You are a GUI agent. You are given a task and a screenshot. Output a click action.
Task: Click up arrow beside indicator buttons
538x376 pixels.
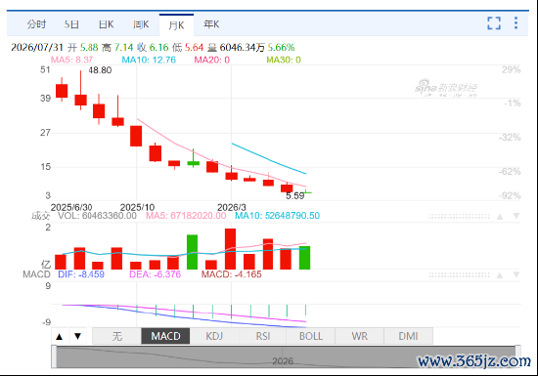click(60, 336)
